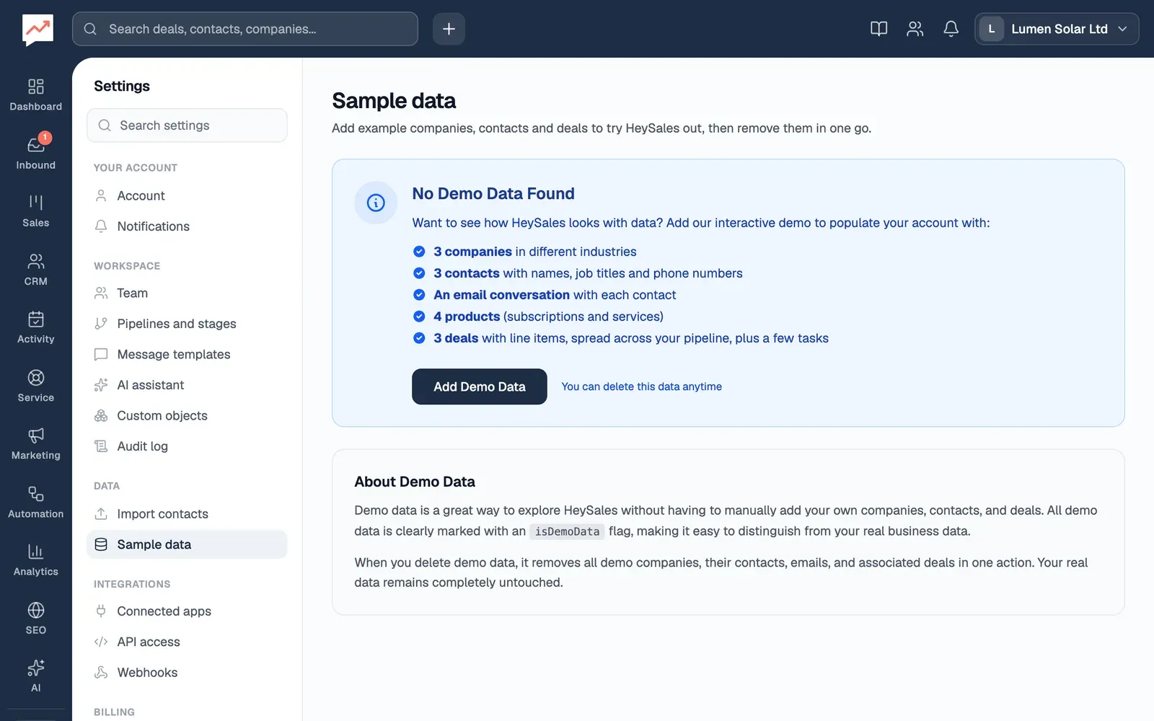Open the SEO globe icon
This screenshot has height=721, width=1154.
click(35, 610)
